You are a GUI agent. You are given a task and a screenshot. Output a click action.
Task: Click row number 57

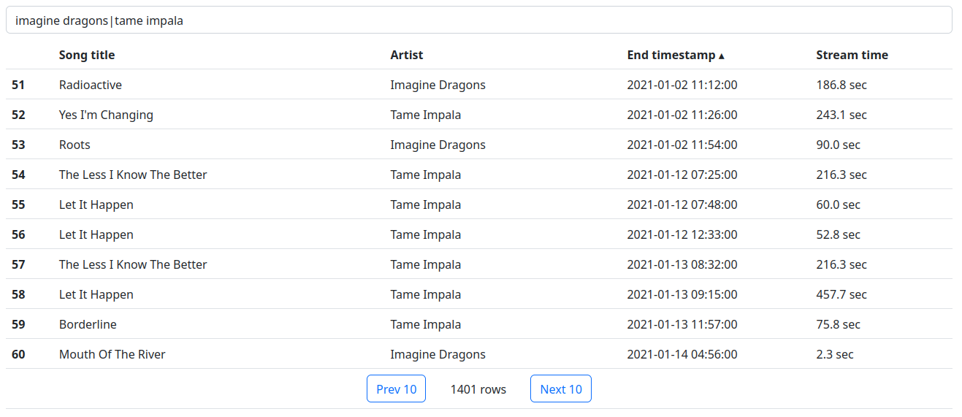(x=18, y=264)
